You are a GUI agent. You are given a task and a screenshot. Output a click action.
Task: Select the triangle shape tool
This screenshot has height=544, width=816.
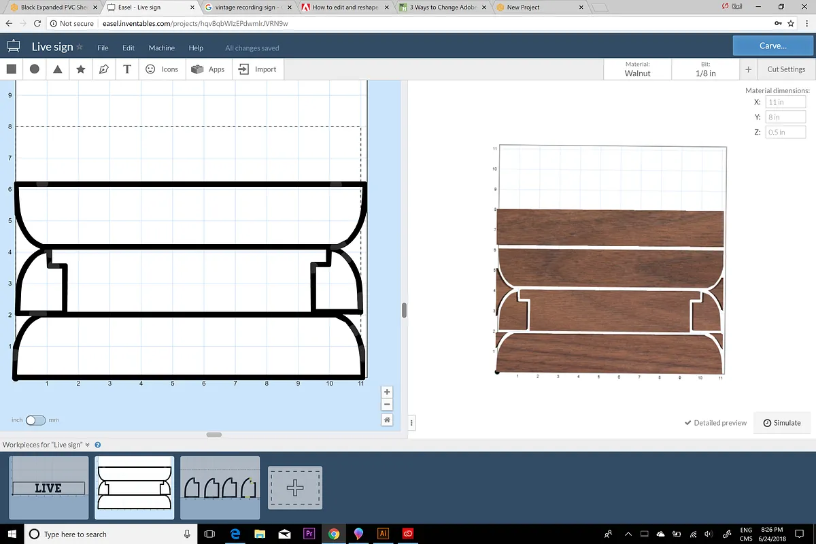pos(58,69)
